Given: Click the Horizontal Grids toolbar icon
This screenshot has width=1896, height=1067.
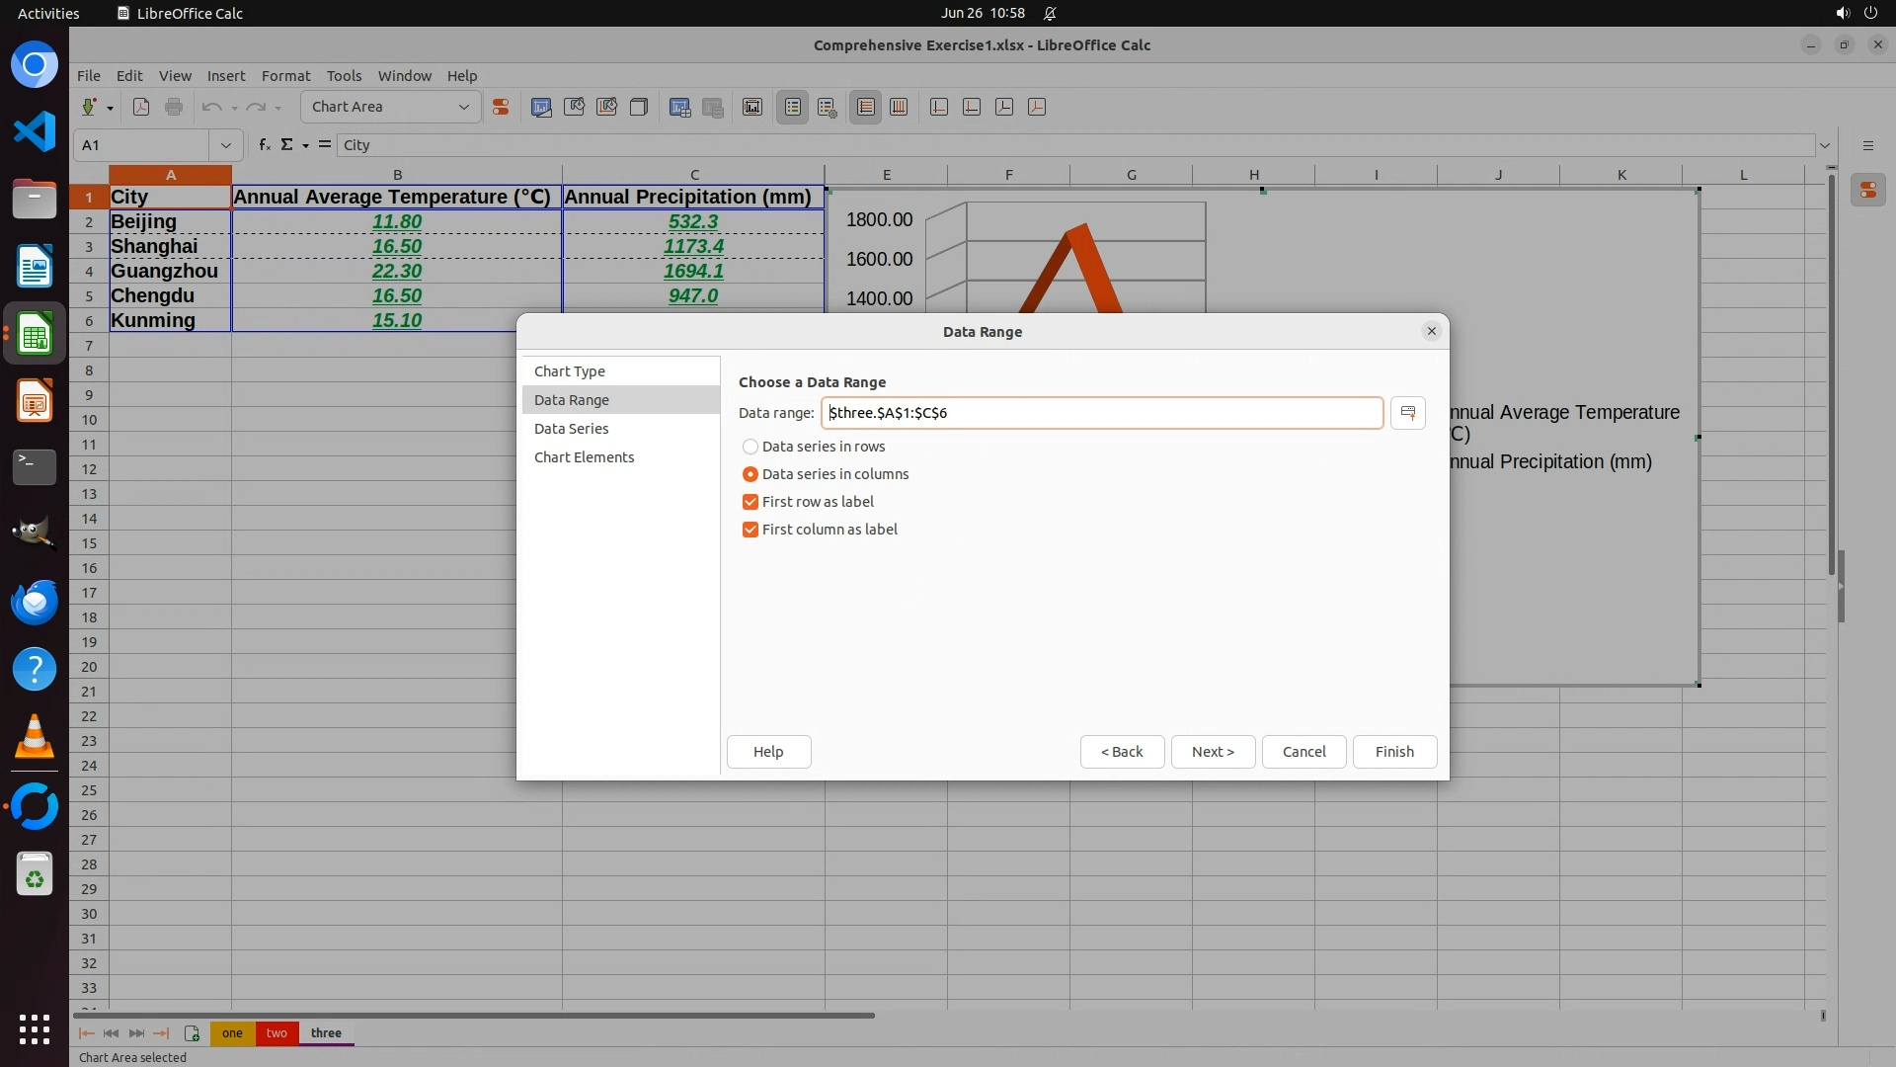Looking at the screenshot, I should (x=866, y=107).
